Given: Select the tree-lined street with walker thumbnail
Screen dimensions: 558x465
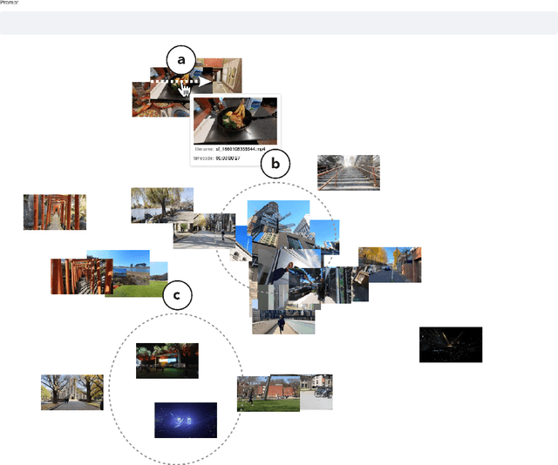Looking at the screenshot, I should pos(204,231).
